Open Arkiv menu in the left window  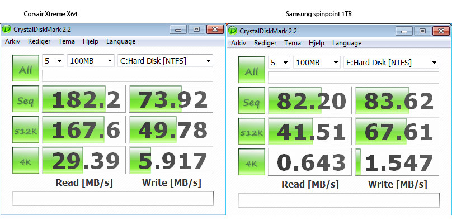[x=13, y=41]
